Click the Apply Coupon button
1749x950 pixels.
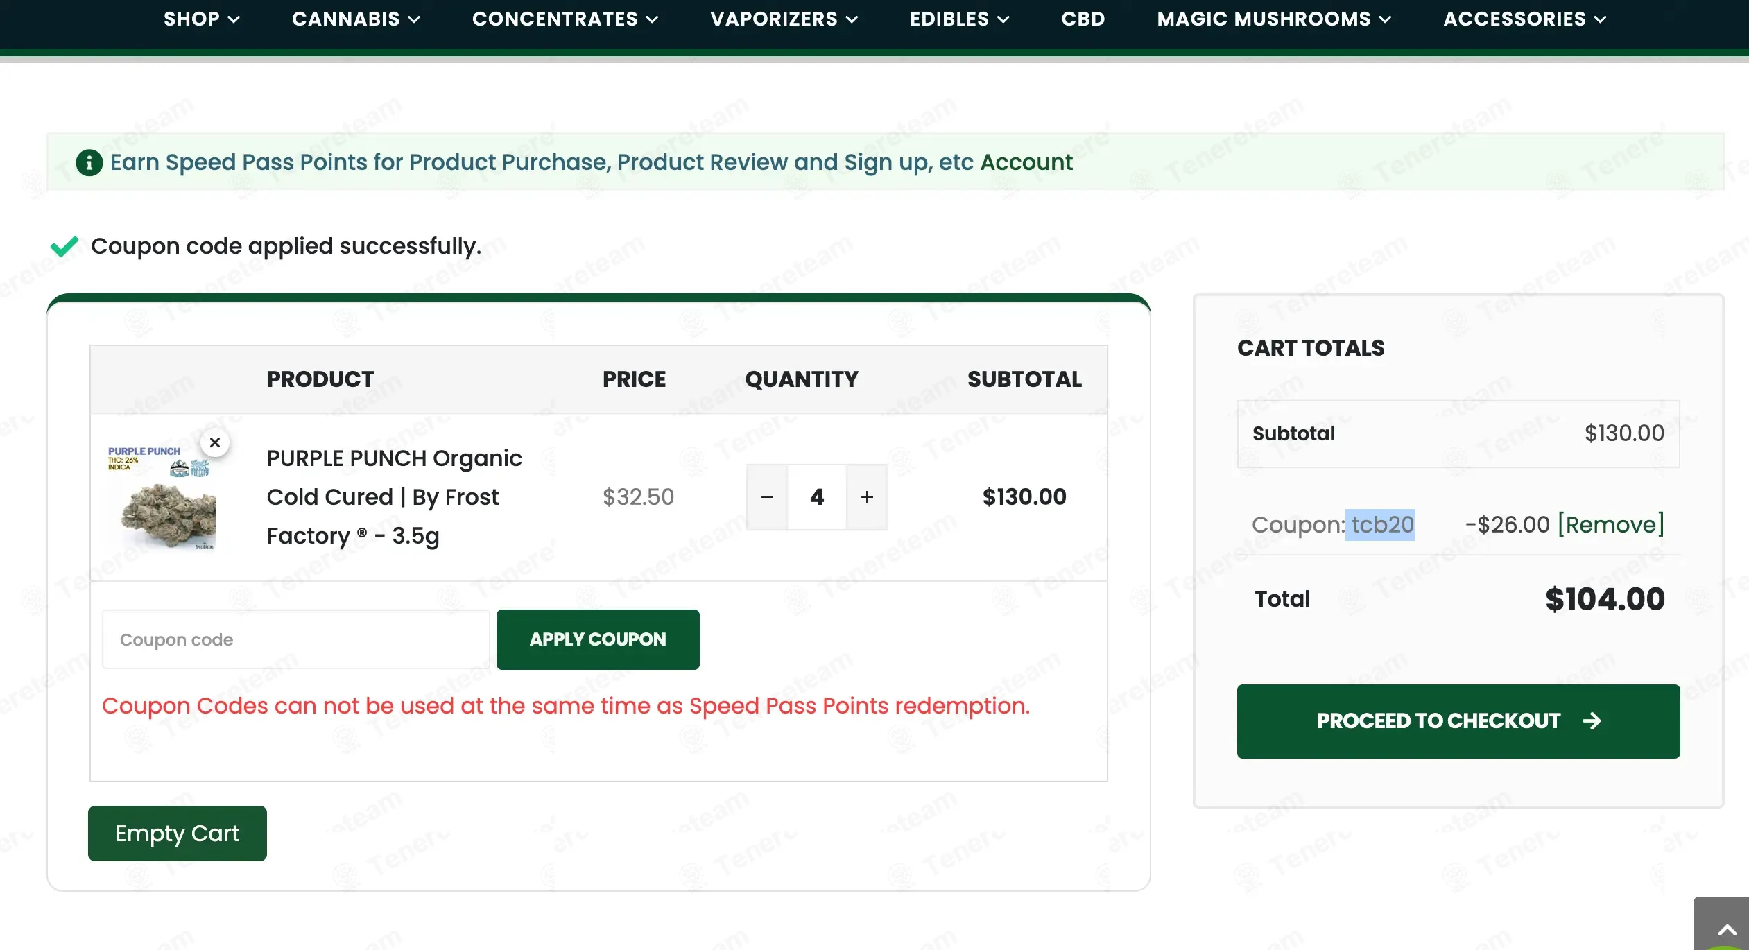tap(597, 639)
